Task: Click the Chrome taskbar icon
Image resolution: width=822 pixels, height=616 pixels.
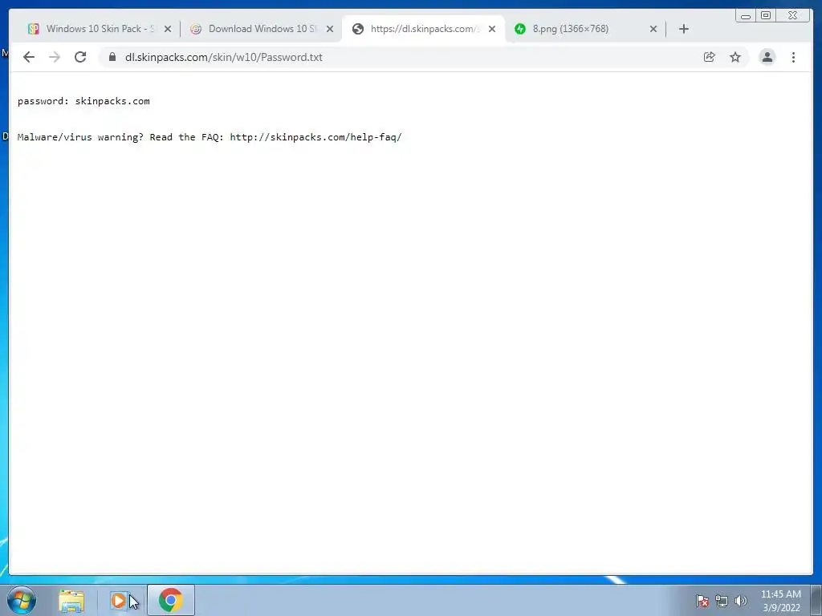Action: pyautogui.click(x=171, y=600)
